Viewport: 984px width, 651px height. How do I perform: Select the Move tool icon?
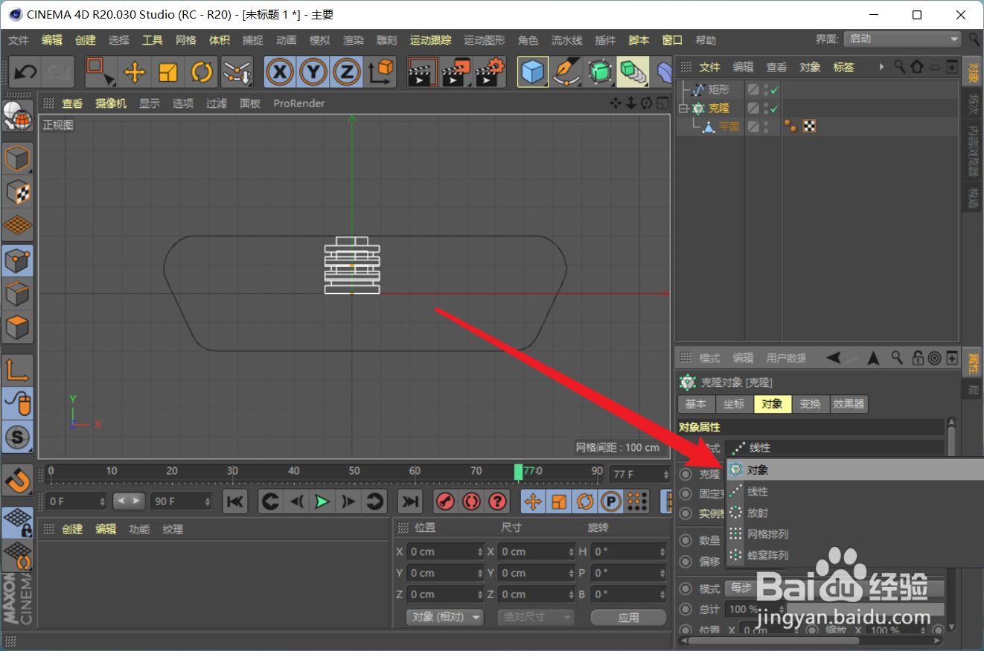point(133,71)
